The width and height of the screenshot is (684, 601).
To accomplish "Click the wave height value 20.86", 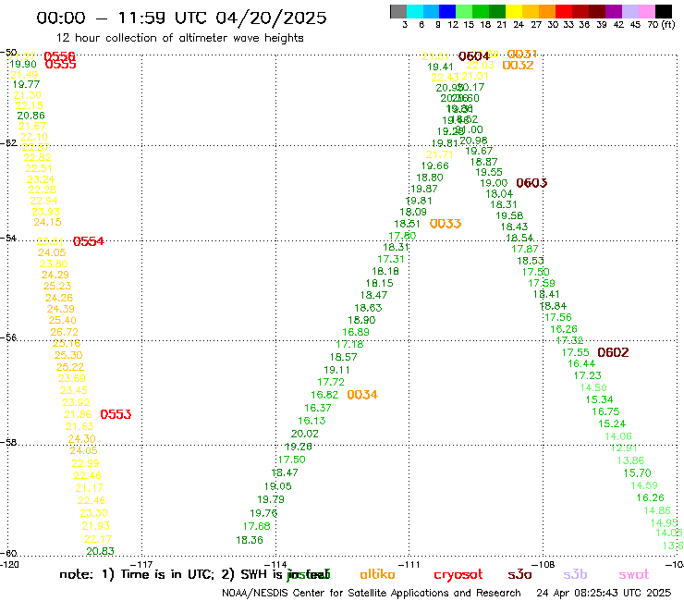I will click(x=31, y=116).
